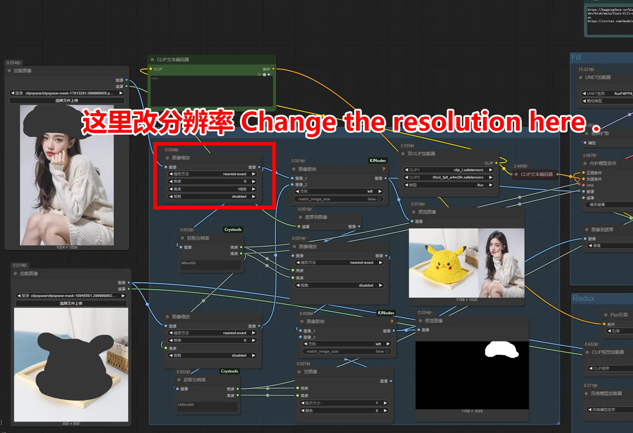The image size is (633, 433).
Task: Open the huggingface.co link in the note
Action: tap(610, 12)
